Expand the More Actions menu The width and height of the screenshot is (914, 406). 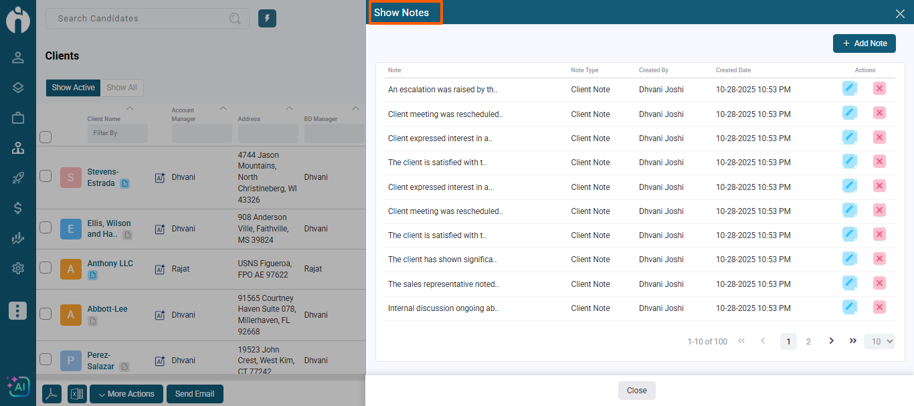pyautogui.click(x=126, y=394)
